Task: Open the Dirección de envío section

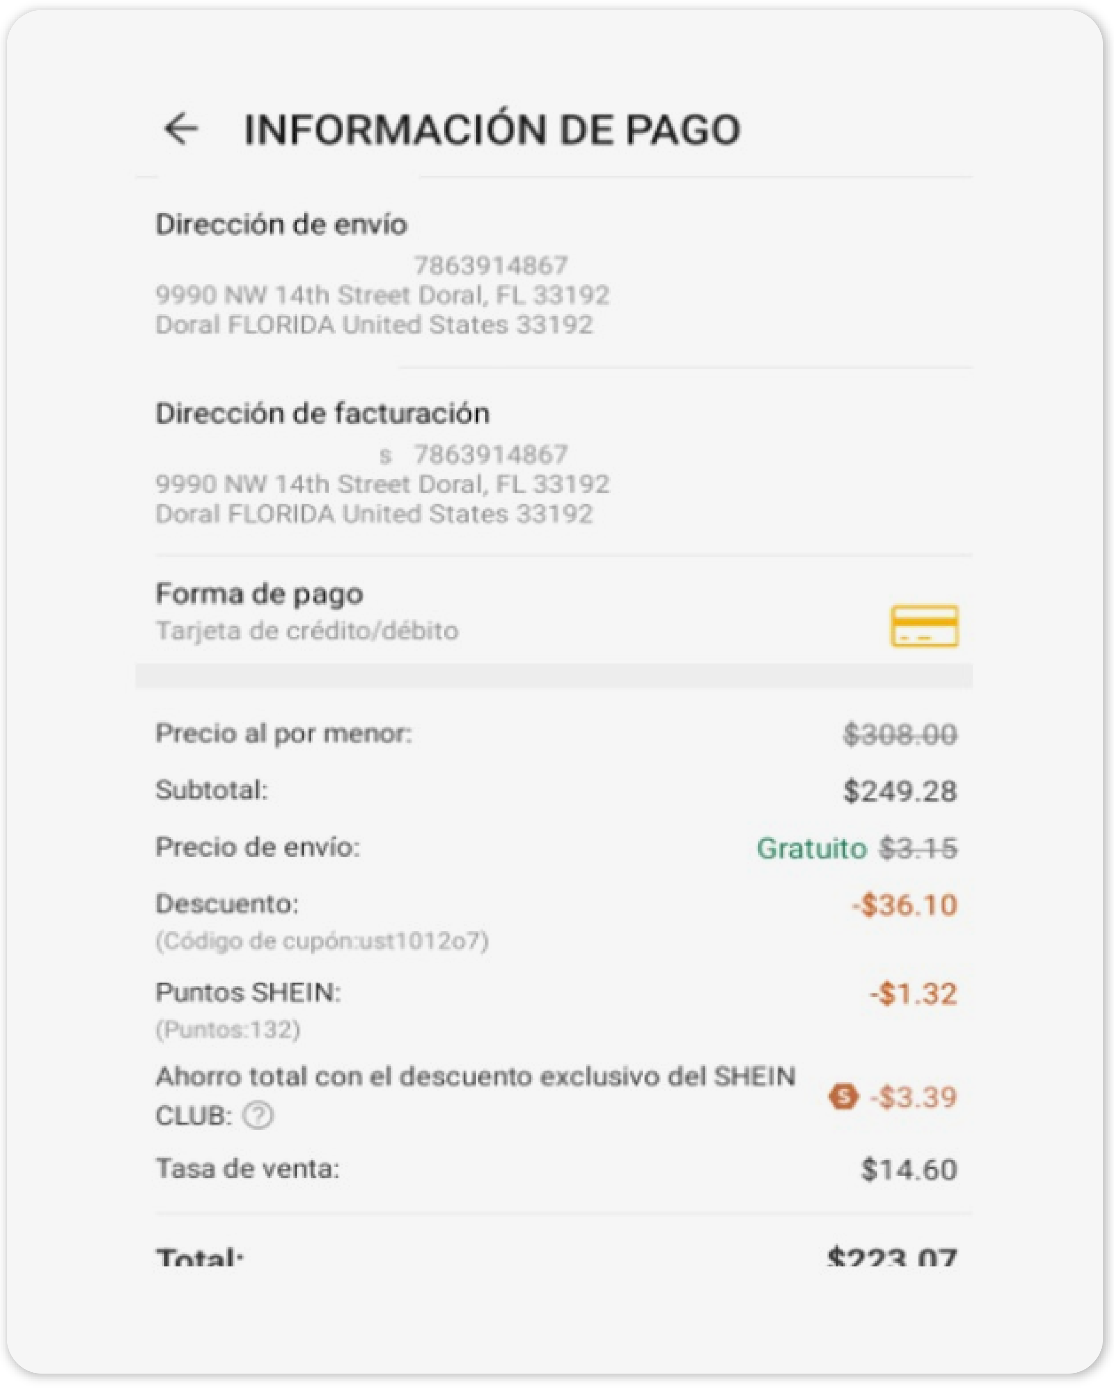Action: click(281, 225)
